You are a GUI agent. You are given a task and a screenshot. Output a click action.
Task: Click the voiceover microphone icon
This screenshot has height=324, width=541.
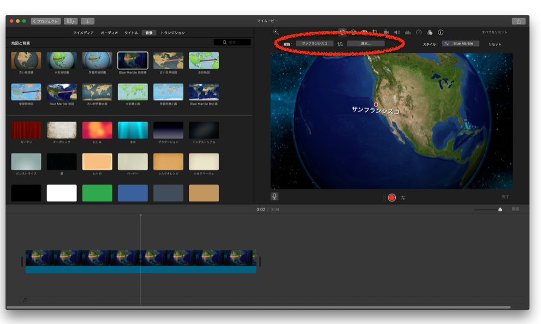coord(274,196)
